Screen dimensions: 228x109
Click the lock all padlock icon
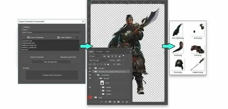(108, 64)
